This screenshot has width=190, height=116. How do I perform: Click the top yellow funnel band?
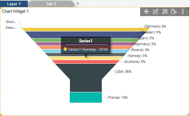pyautogui.click(x=86, y=29)
